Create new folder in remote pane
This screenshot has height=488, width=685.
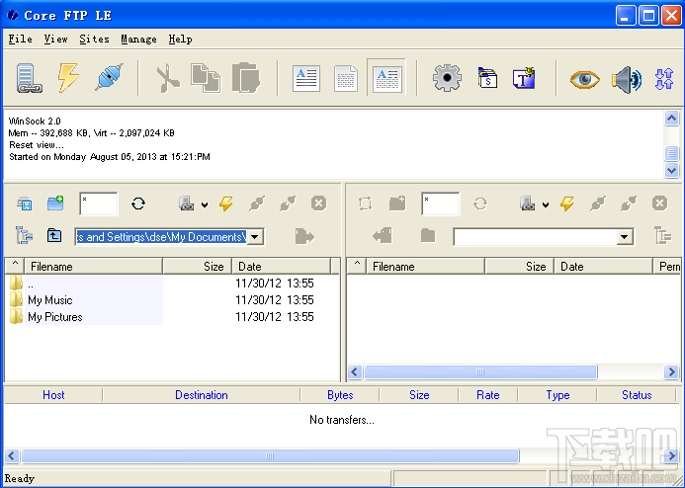(397, 203)
